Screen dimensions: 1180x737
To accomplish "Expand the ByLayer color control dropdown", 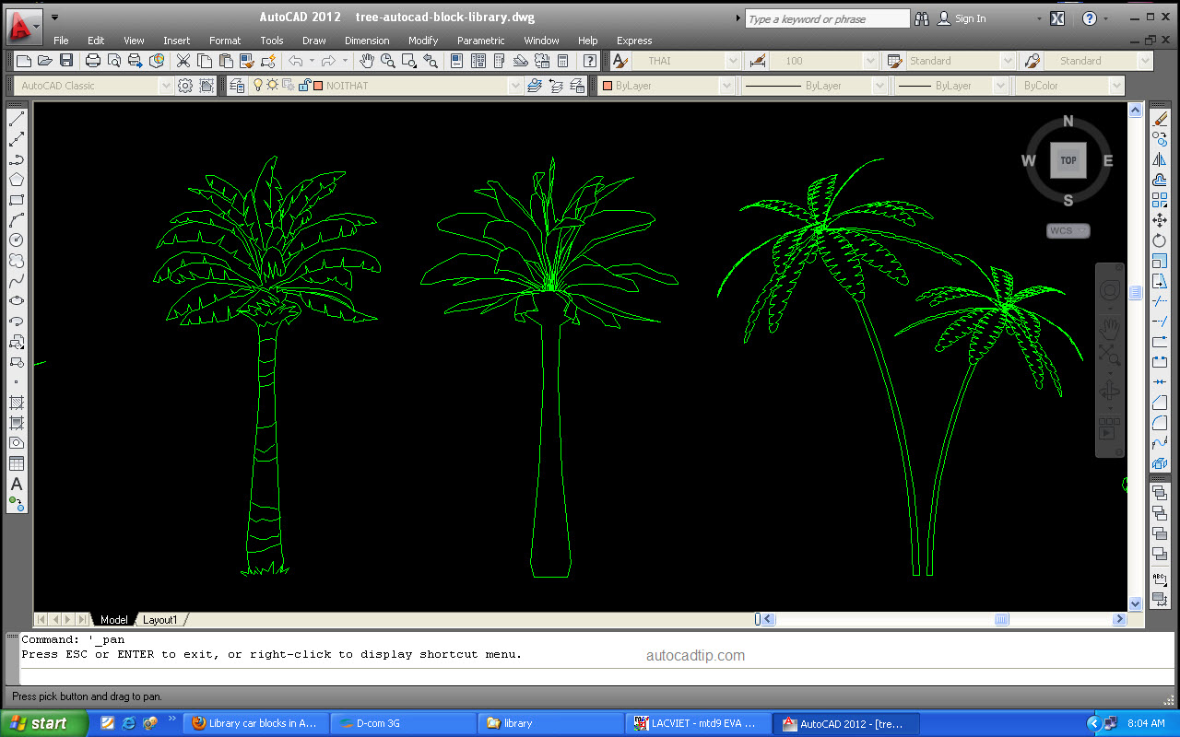I will click(x=726, y=86).
